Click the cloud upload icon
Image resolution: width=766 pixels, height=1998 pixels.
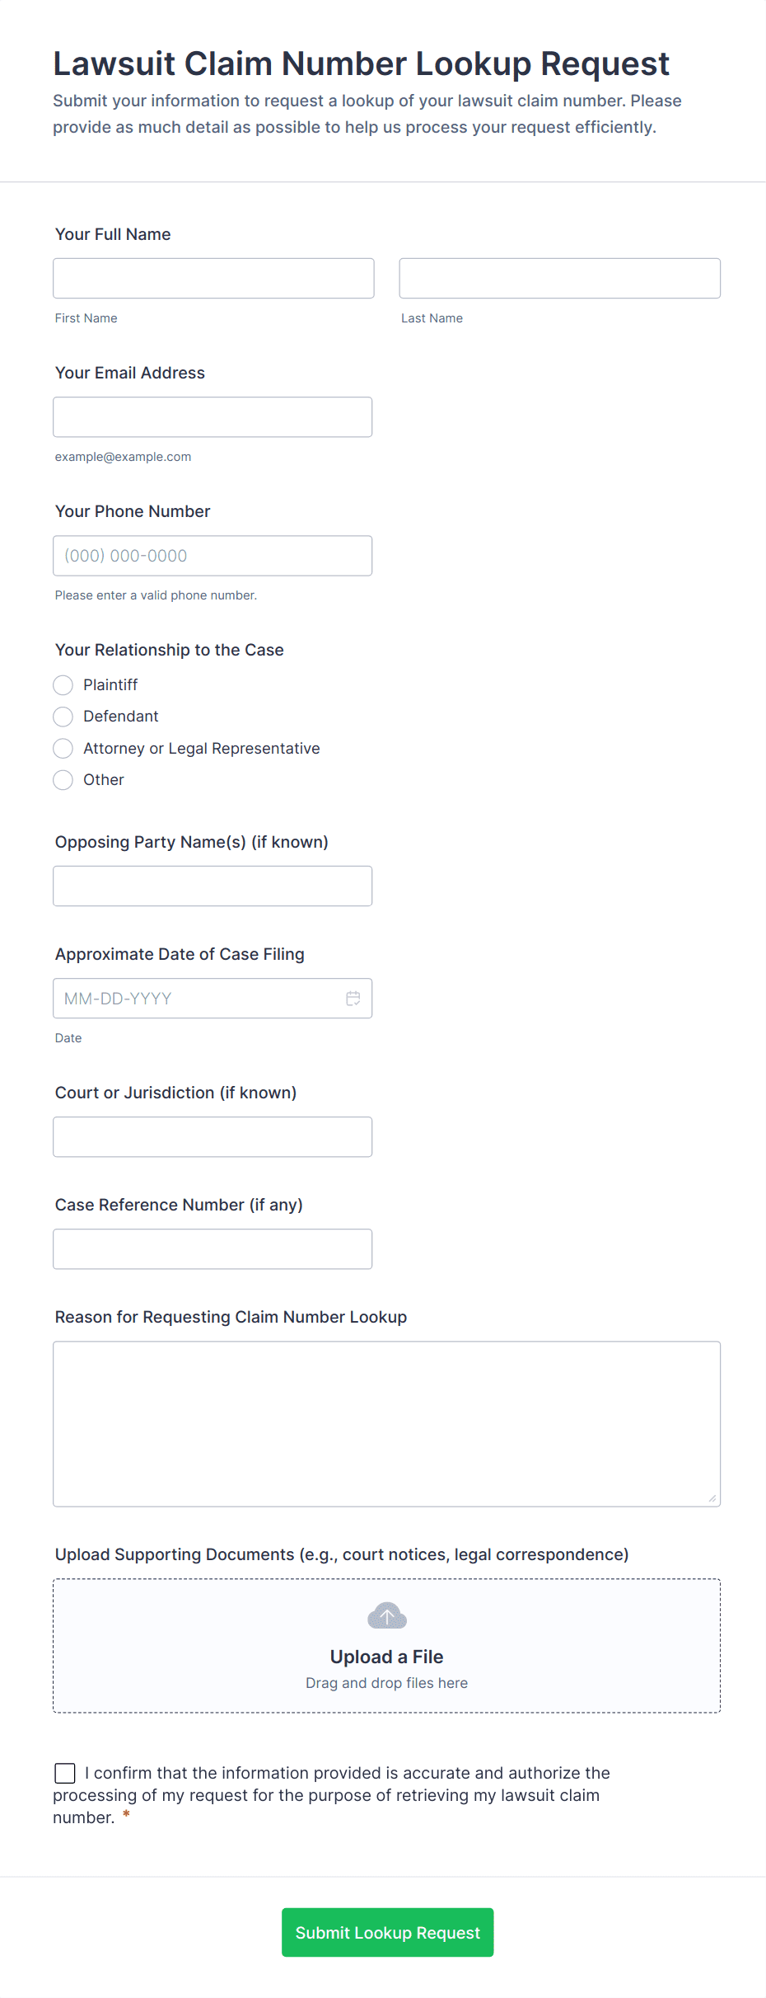tap(387, 1616)
